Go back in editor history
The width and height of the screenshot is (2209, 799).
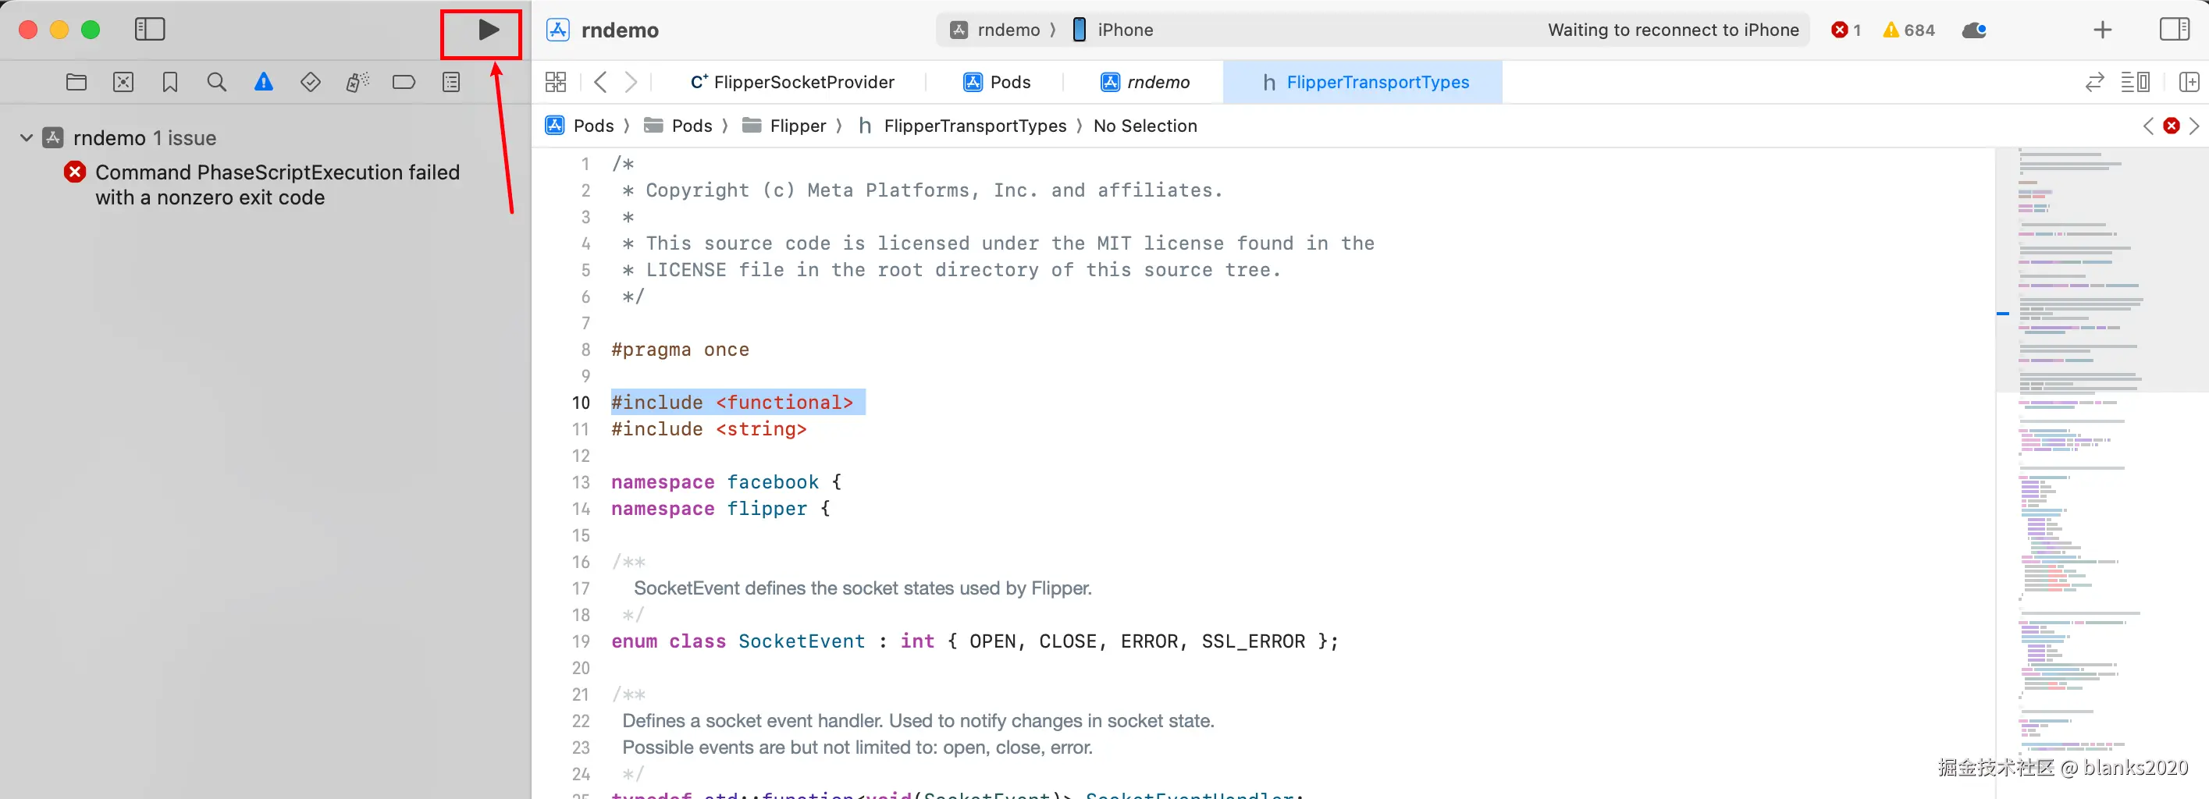600,82
